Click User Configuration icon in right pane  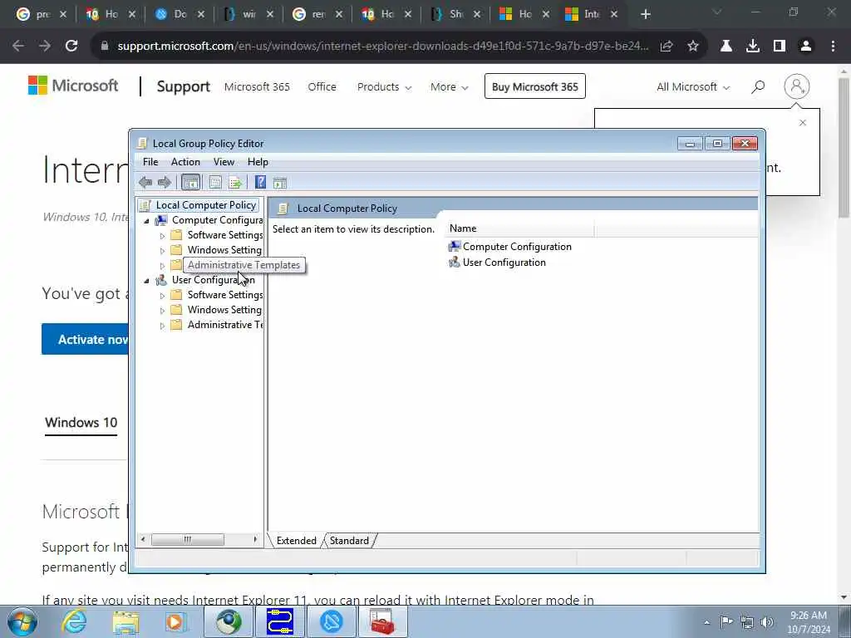coord(455,263)
